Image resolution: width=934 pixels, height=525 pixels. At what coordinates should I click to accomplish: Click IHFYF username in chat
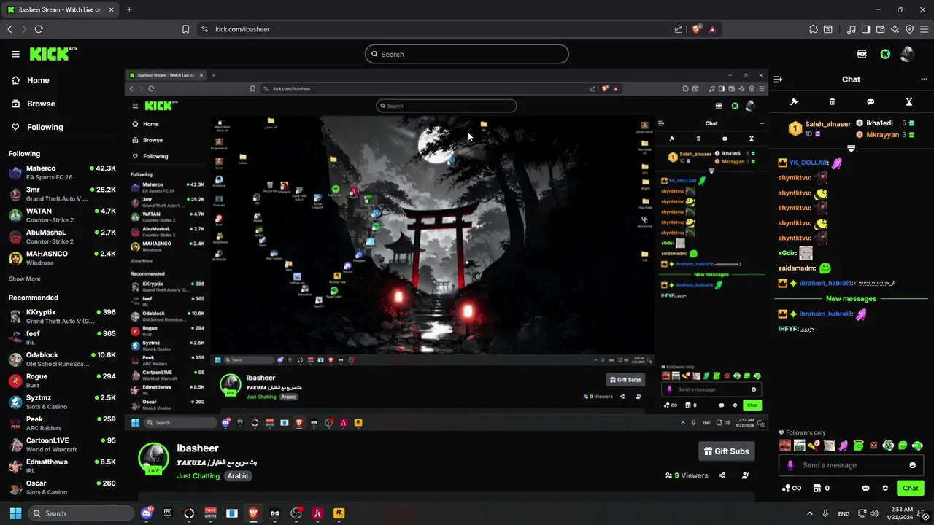pos(787,329)
